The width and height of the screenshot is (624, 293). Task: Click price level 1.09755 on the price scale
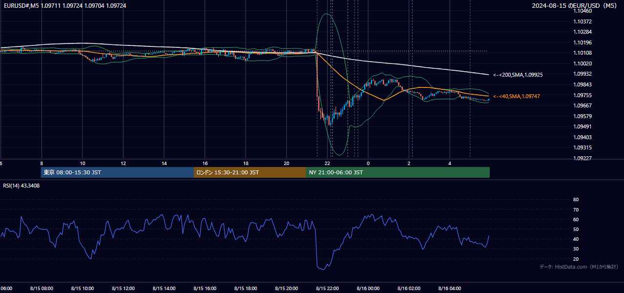pos(582,95)
